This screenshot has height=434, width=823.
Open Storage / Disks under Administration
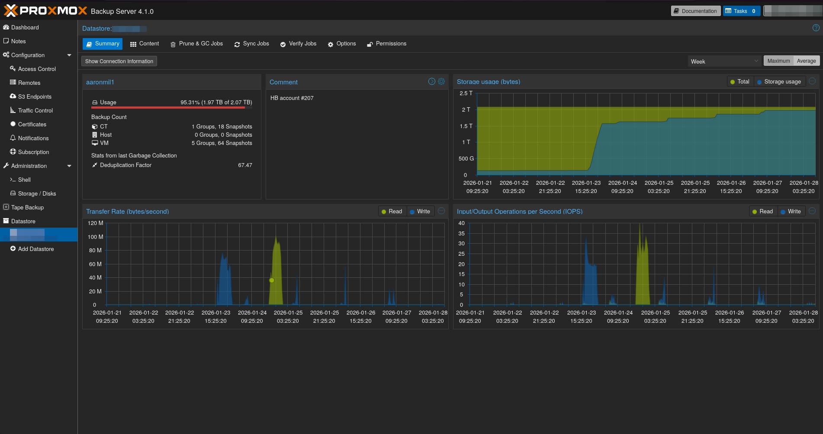coord(37,193)
